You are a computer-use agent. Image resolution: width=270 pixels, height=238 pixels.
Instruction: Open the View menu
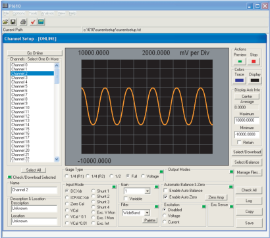coord(62,13)
